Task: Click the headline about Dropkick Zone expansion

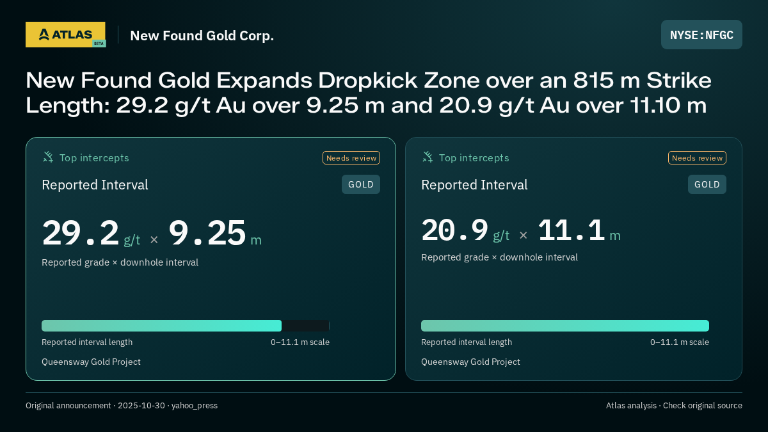Action: [369, 93]
